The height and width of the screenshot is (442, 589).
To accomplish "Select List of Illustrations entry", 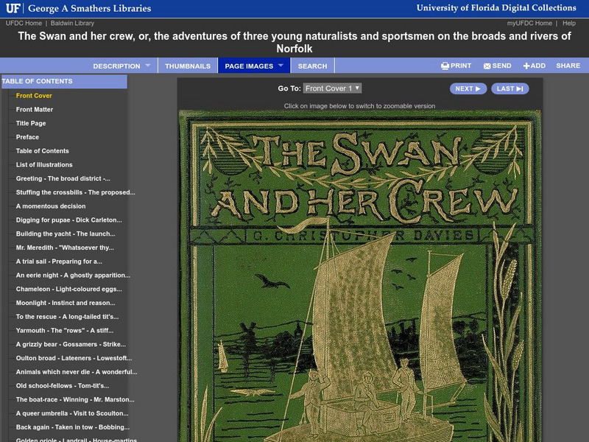I will click(x=44, y=165).
